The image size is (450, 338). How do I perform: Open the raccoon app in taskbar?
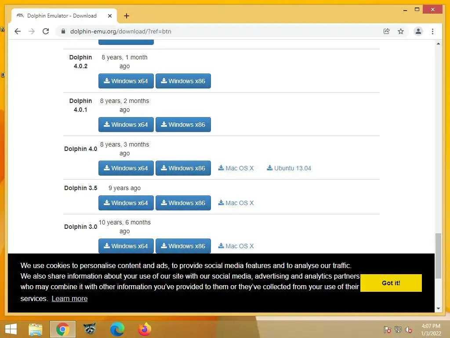[x=90, y=329]
